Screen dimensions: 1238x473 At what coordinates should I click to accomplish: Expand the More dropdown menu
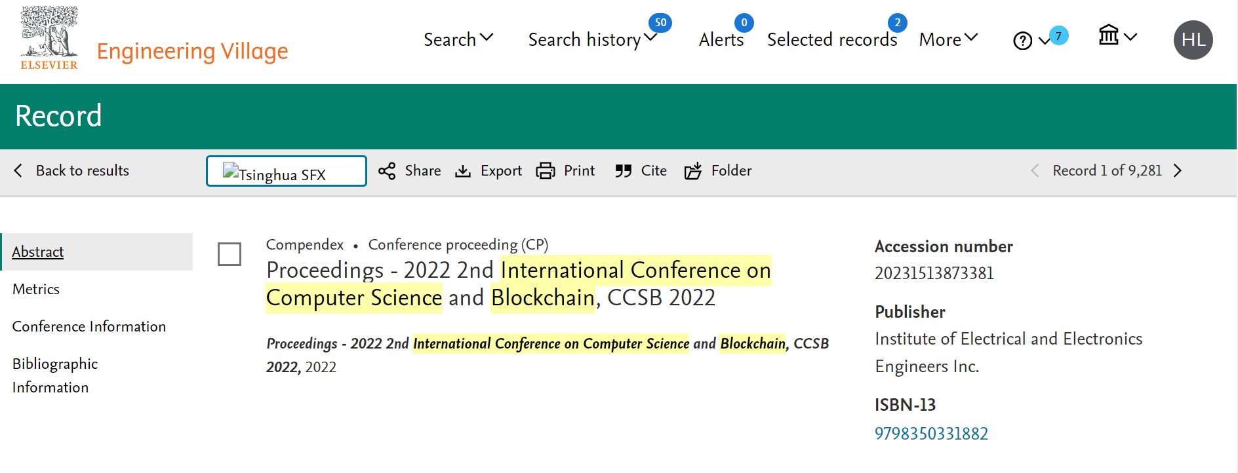point(948,39)
